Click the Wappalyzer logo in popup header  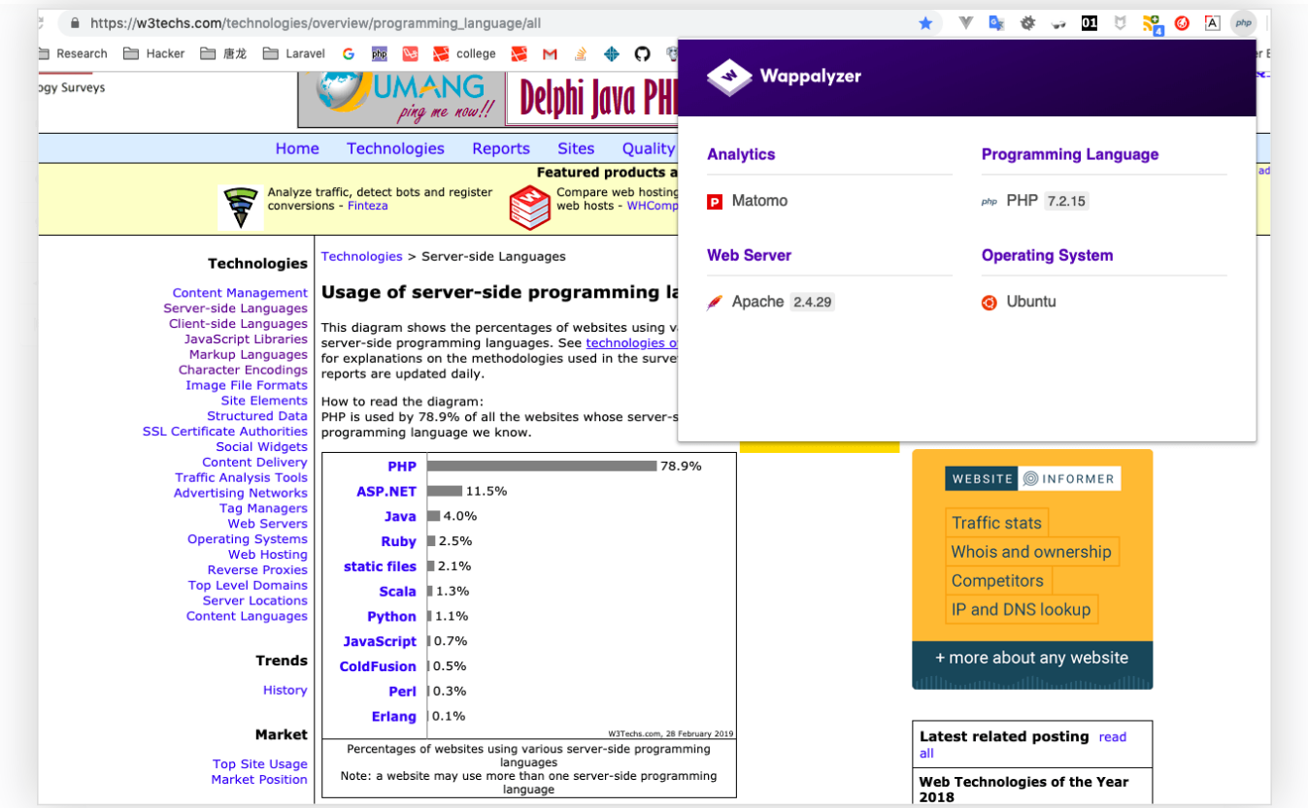point(784,77)
